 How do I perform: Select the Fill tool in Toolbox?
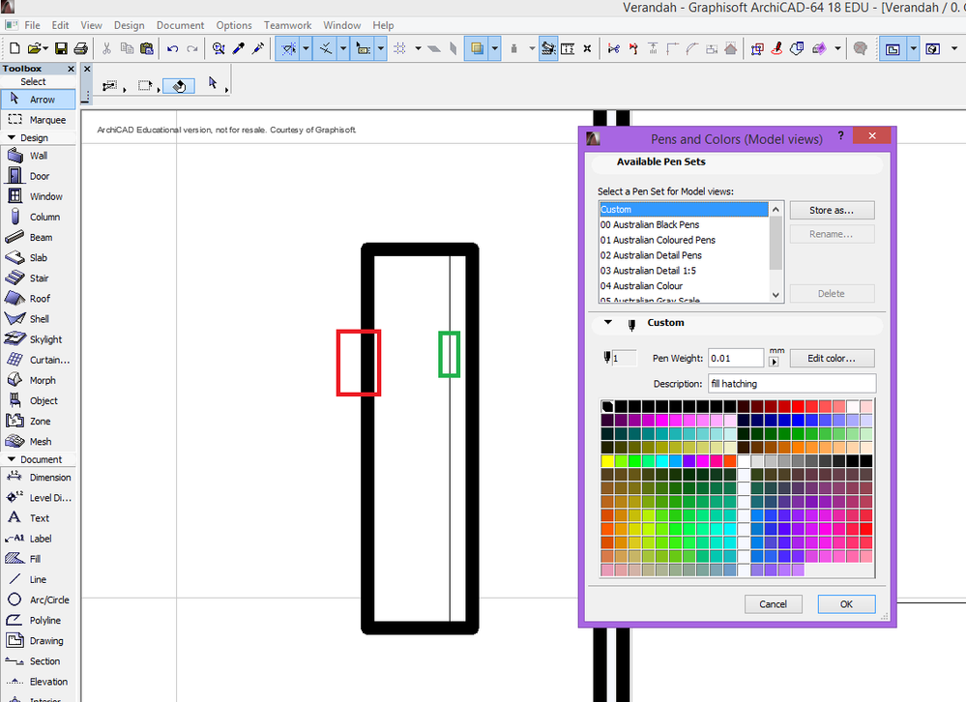pyautogui.click(x=39, y=559)
